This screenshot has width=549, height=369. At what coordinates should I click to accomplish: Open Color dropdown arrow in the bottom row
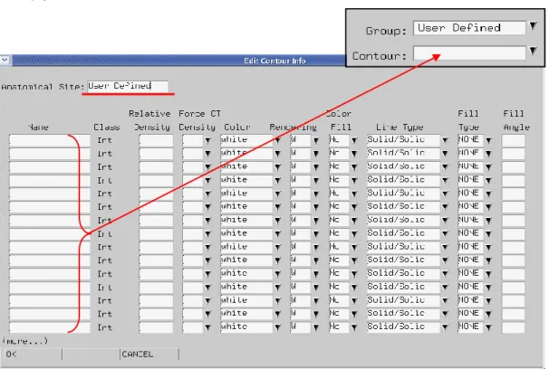click(277, 327)
